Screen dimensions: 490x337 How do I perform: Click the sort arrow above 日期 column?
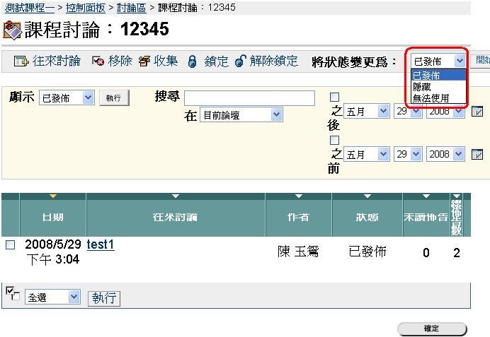click(x=52, y=196)
